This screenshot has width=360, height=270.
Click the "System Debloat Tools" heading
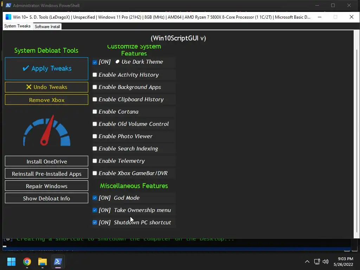point(46,50)
